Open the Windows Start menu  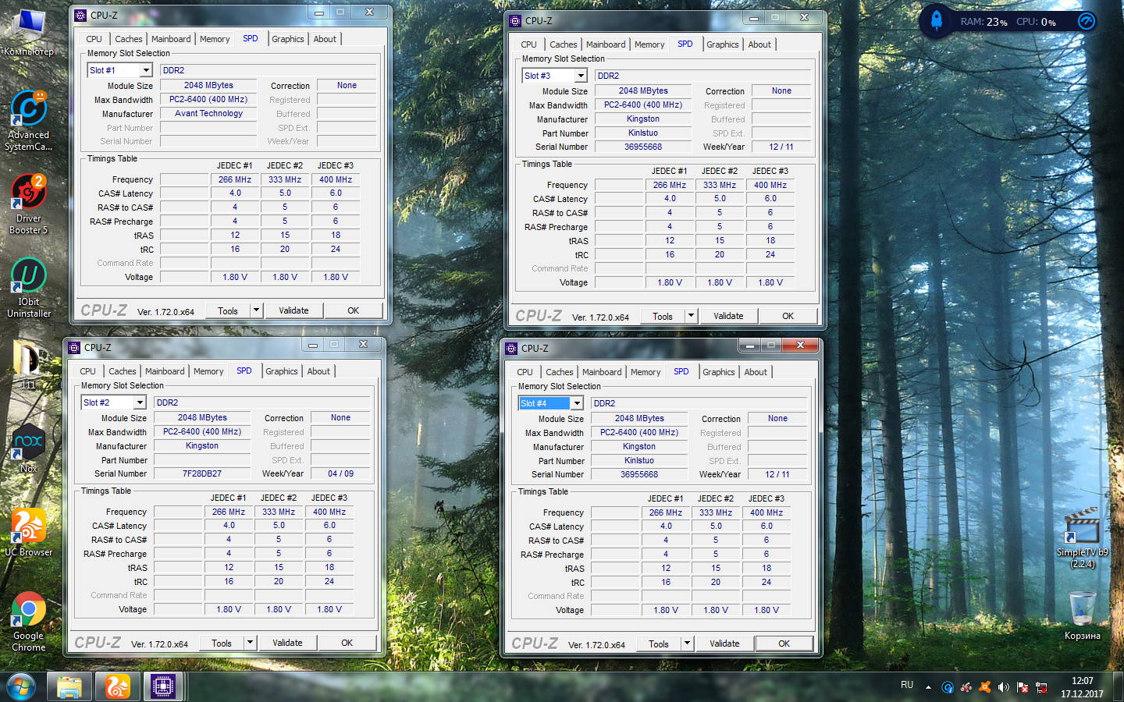coord(21,686)
